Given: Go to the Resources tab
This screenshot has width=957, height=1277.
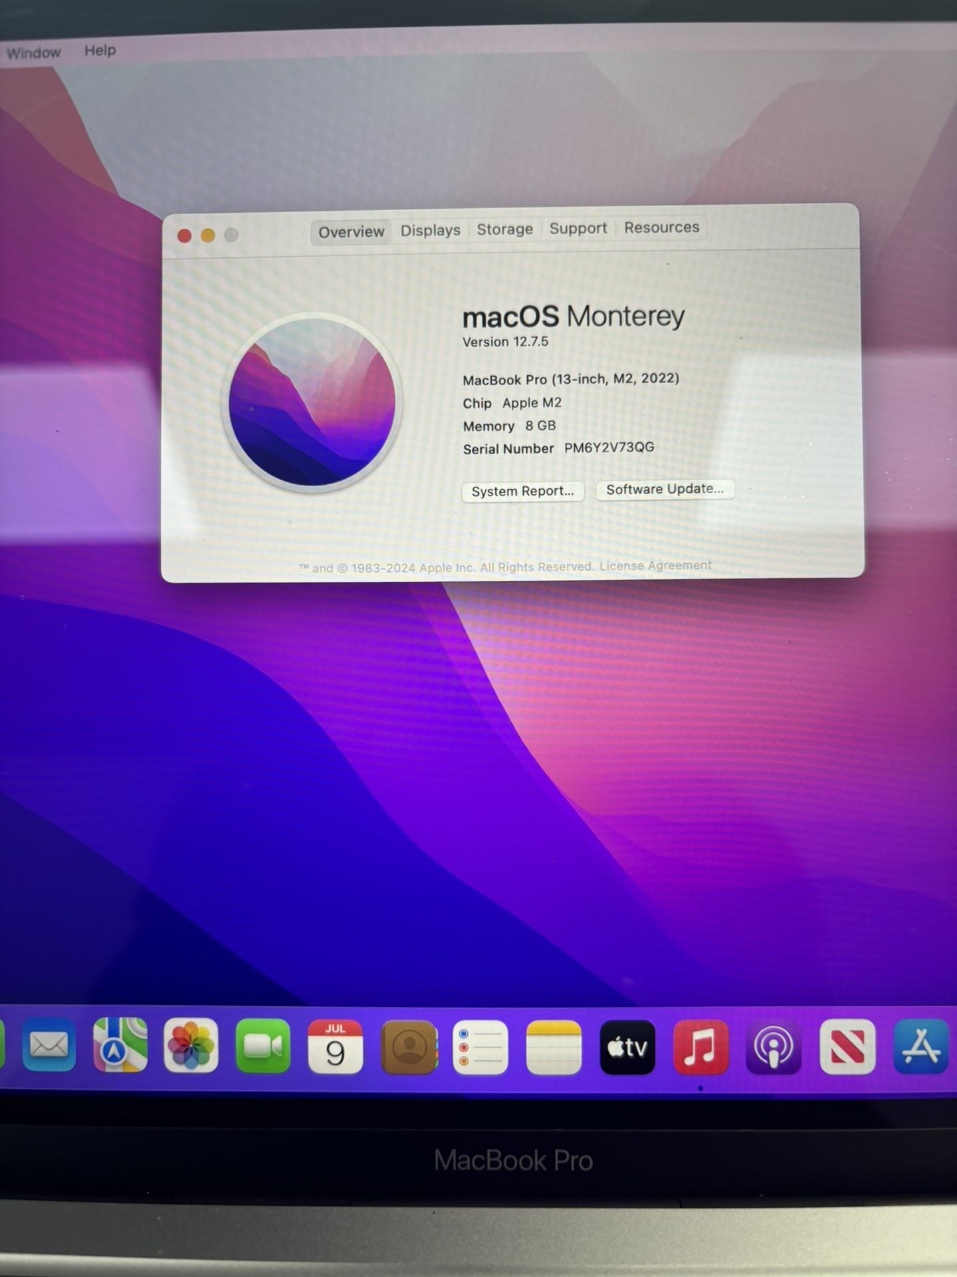Looking at the screenshot, I should (662, 227).
